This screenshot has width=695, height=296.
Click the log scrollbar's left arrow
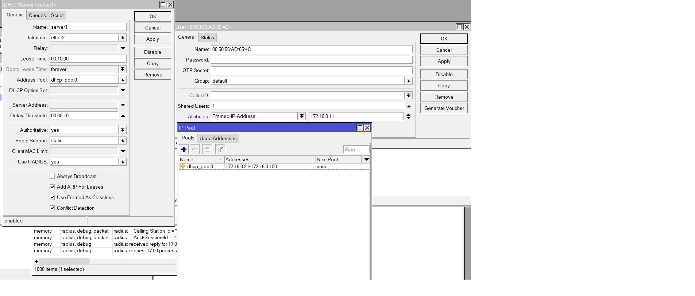(36, 261)
